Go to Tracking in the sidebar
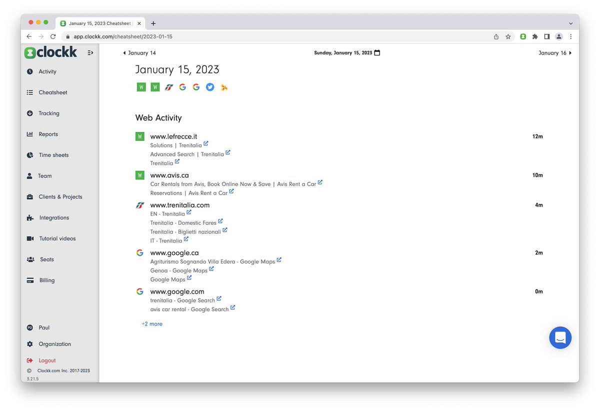This screenshot has height=410, width=600. (49, 113)
